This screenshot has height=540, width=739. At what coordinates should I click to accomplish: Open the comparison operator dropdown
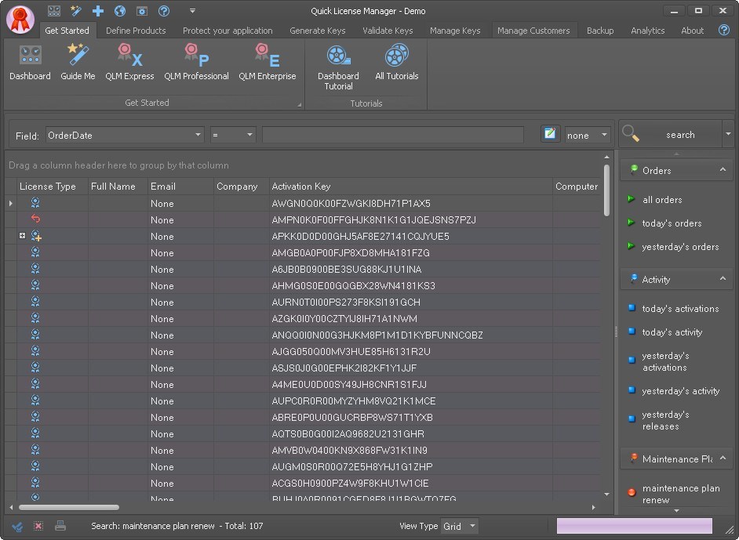pyautogui.click(x=250, y=134)
